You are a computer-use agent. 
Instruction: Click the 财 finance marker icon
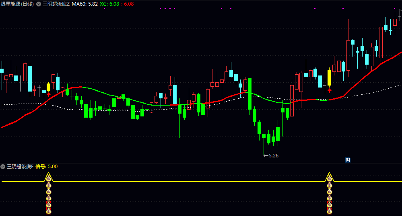click(348, 160)
